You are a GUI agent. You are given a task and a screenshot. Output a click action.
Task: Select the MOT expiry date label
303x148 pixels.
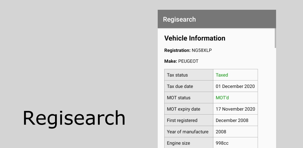coord(183,109)
